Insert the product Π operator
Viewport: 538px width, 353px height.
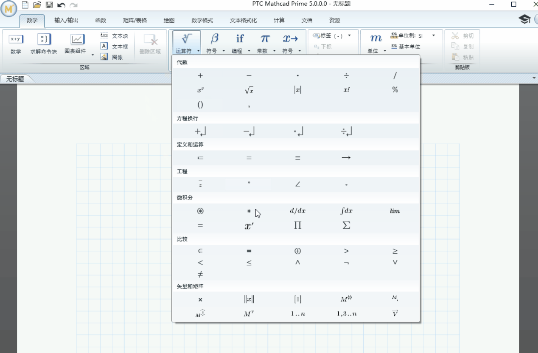(297, 225)
